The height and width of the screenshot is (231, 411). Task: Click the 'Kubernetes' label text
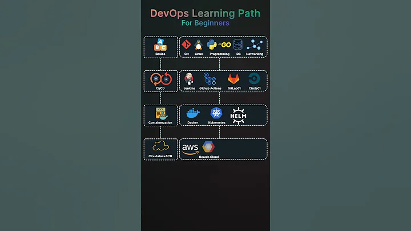[x=216, y=122]
